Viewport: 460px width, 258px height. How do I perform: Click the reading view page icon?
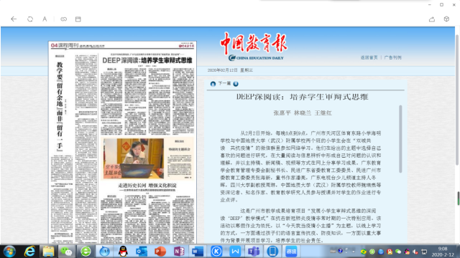(78, 19)
